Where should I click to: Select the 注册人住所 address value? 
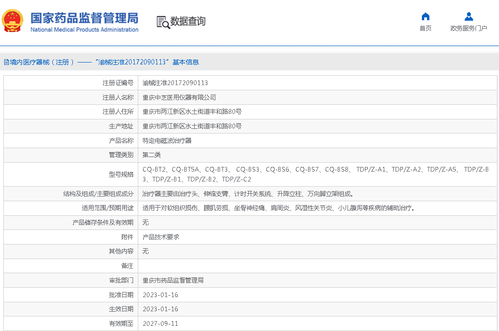point(192,112)
